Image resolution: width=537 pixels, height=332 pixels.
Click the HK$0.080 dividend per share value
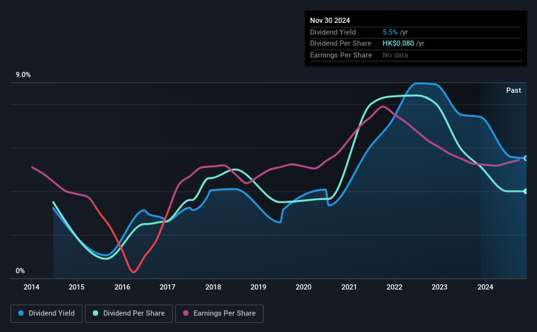coord(398,44)
